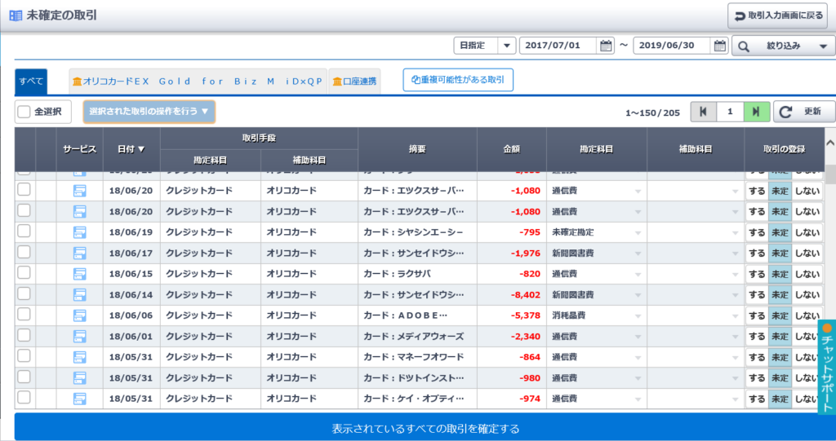Open the チャットサポート side tab
This screenshot has width=836, height=441.
pos(826,368)
